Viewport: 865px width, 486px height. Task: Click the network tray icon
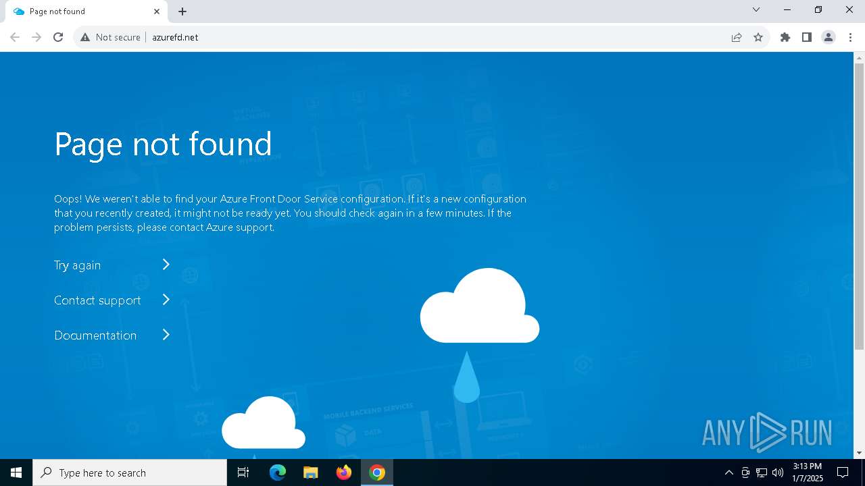(762, 473)
